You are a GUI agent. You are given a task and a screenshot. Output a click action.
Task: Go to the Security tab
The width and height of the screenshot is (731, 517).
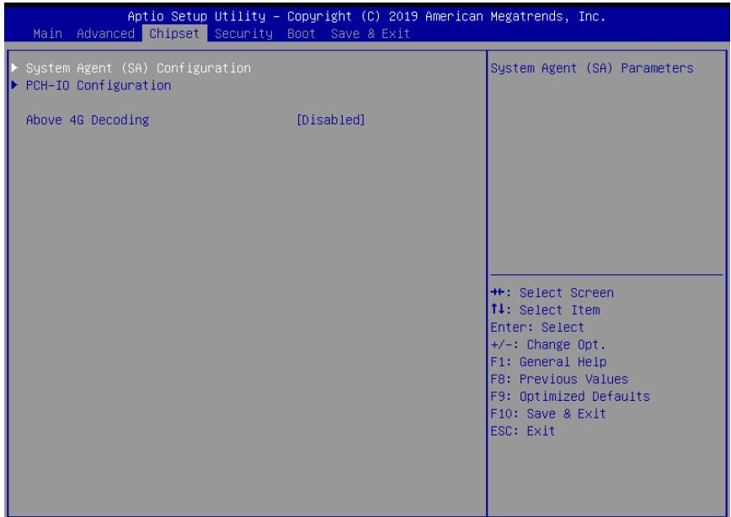click(x=243, y=34)
